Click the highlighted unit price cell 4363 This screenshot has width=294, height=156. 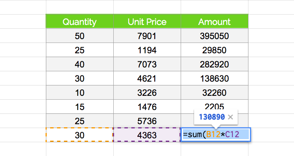click(147, 135)
